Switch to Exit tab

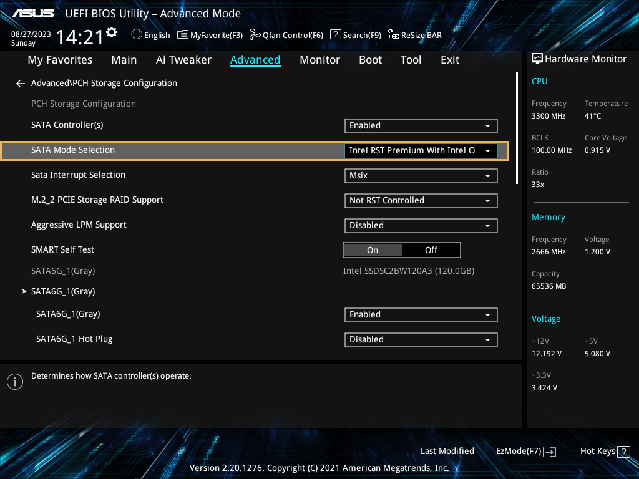pyautogui.click(x=450, y=60)
